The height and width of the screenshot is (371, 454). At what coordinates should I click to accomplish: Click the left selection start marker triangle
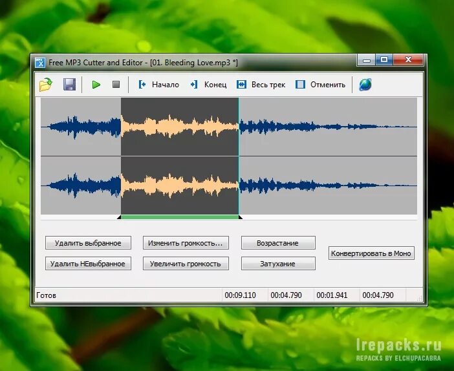(119, 217)
